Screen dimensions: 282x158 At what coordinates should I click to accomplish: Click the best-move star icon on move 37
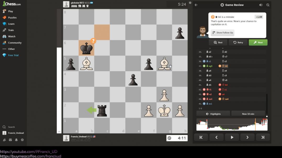(204, 66)
